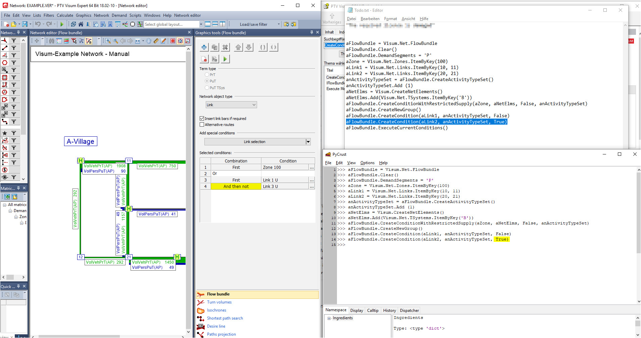Image resolution: width=641 pixels, height=338 pixels.
Task: Click the yellow 'And then not' cell
Action: click(x=236, y=187)
